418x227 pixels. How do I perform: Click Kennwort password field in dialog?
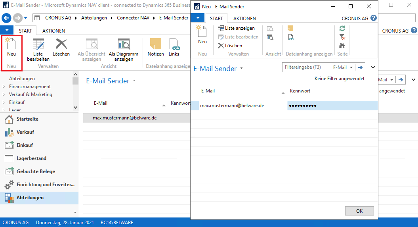tap(332, 106)
